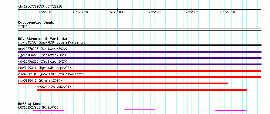
Task: Open gene label LOC101927901|NR_110063
Action: click(x=38, y=107)
